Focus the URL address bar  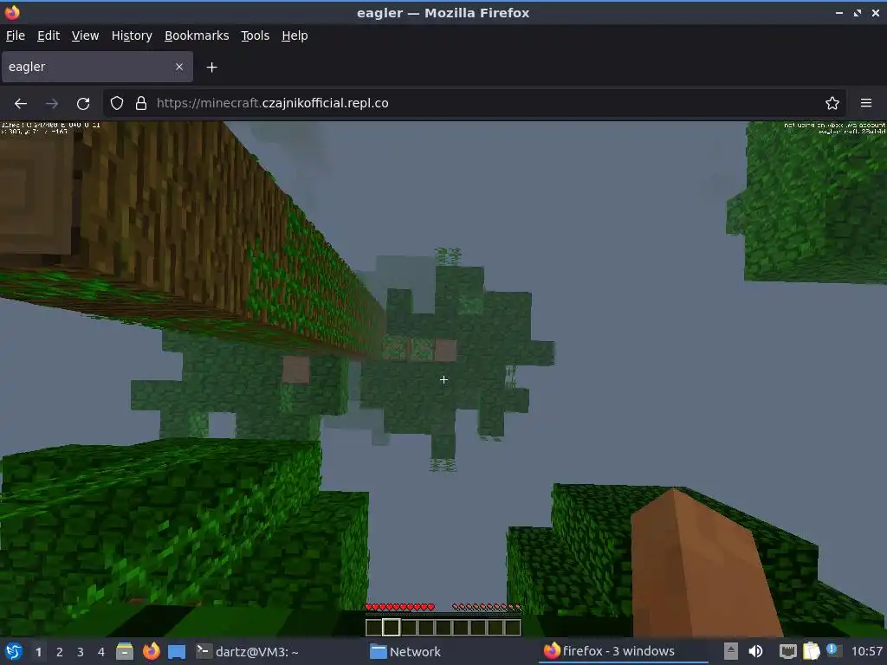[476, 103]
